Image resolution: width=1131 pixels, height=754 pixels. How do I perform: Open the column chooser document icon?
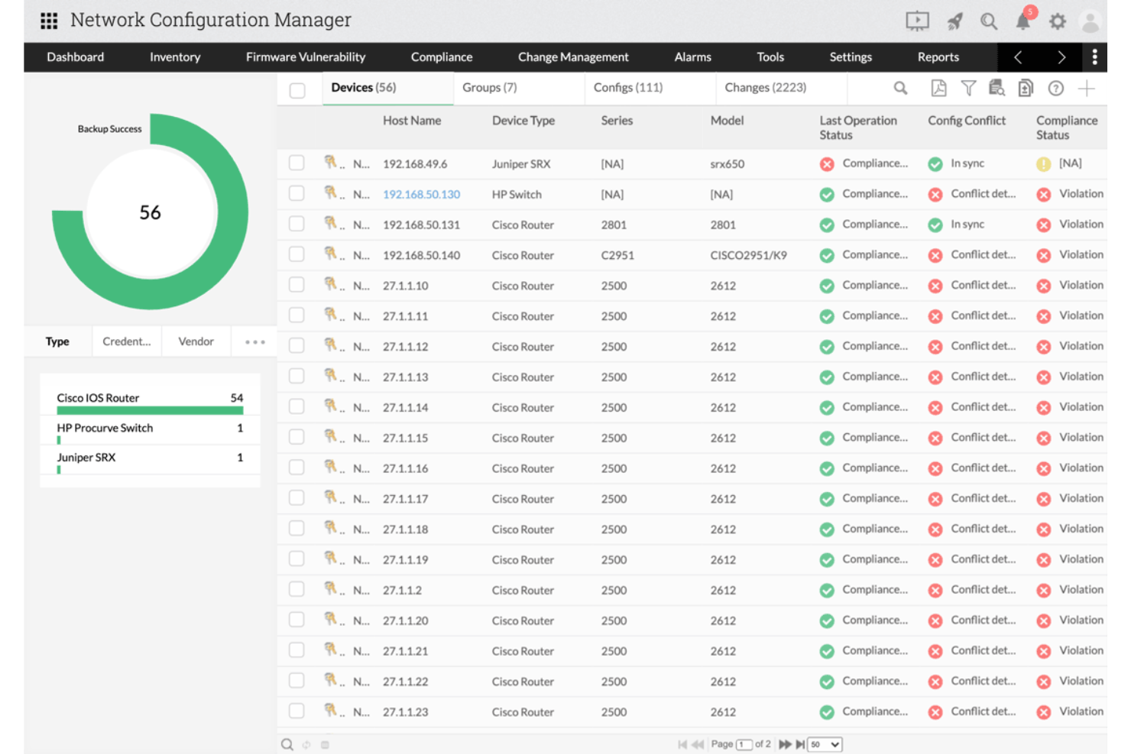(997, 88)
